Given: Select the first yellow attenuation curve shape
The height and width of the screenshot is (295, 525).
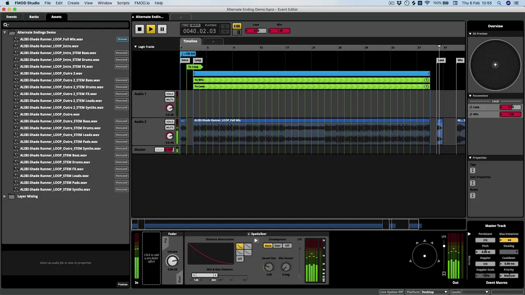Looking at the screenshot, I should [240, 246].
